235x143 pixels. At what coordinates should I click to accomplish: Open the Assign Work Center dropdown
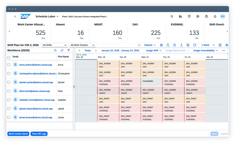point(177,51)
